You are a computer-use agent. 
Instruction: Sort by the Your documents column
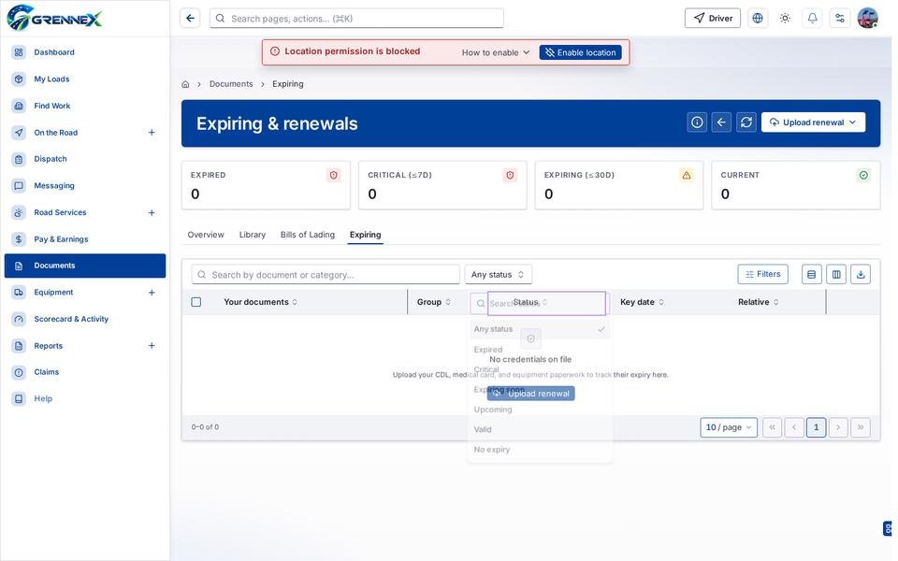point(261,302)
